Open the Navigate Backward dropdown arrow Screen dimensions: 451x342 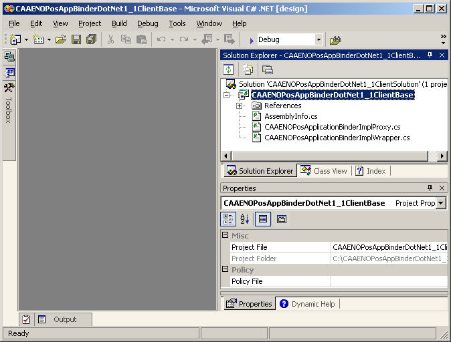point(217,39)
